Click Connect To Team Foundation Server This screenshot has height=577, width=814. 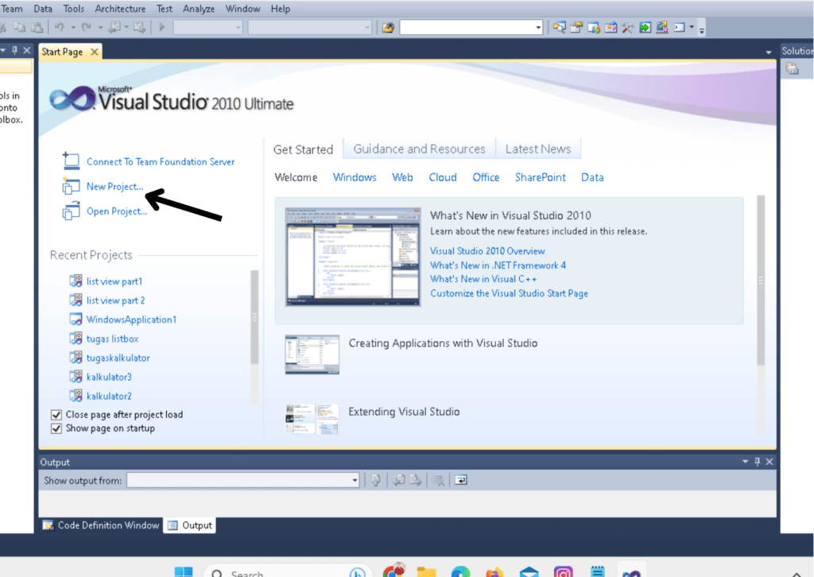point(161,162)
